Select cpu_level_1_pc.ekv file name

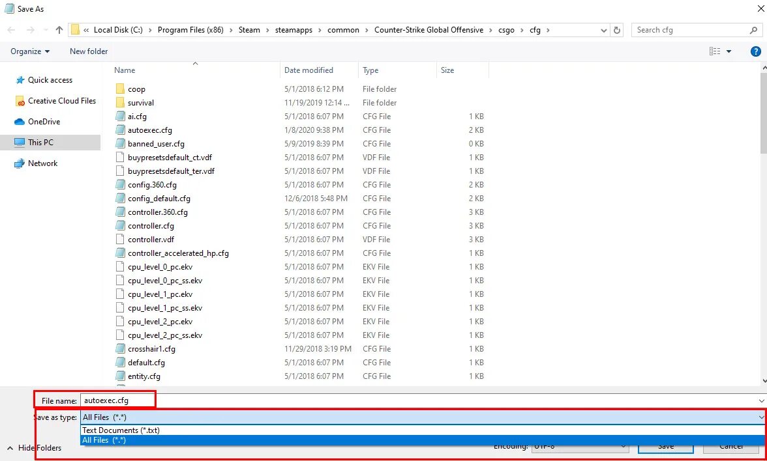160,294
